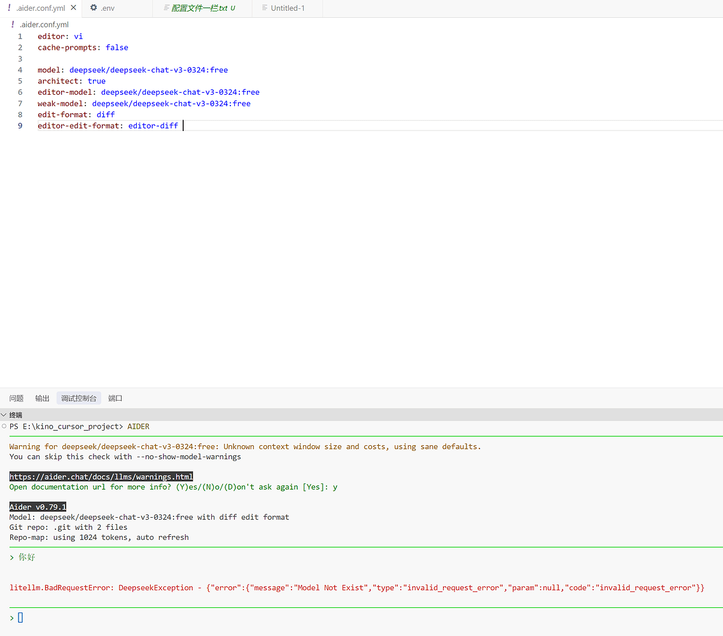Click the "vi" value on line 1
Image resolution: width=723 pixels, height=636 pixels.
[78, 36]
